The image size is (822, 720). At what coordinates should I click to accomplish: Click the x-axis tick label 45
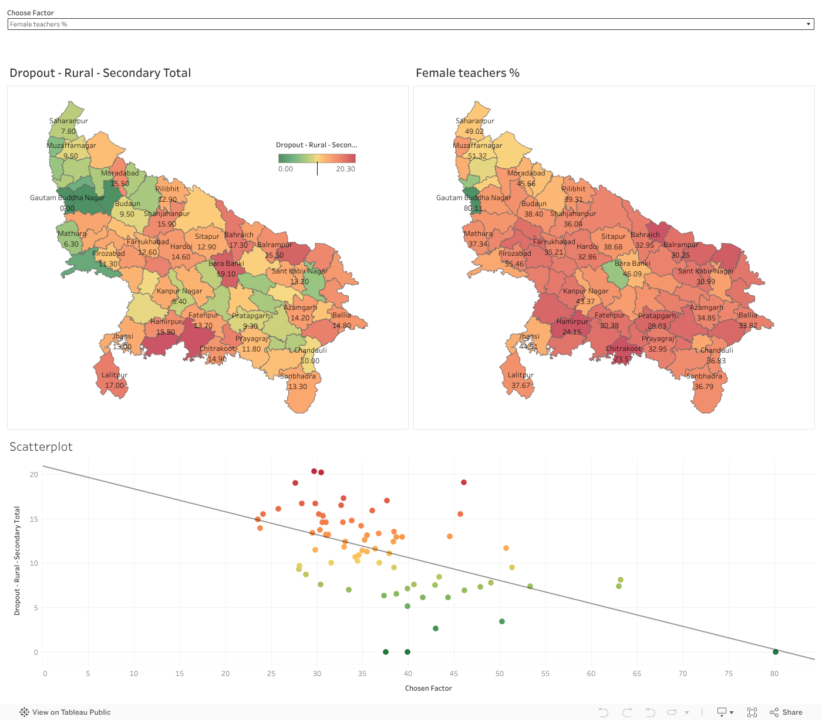click(x=454, y=674)
